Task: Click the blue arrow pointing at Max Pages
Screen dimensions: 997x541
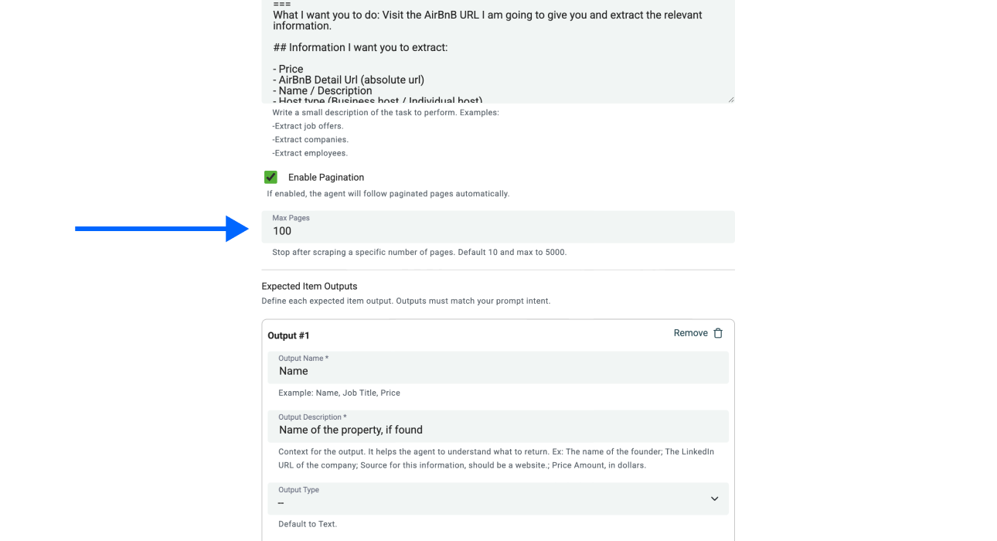Action: (x=161, y=229)
